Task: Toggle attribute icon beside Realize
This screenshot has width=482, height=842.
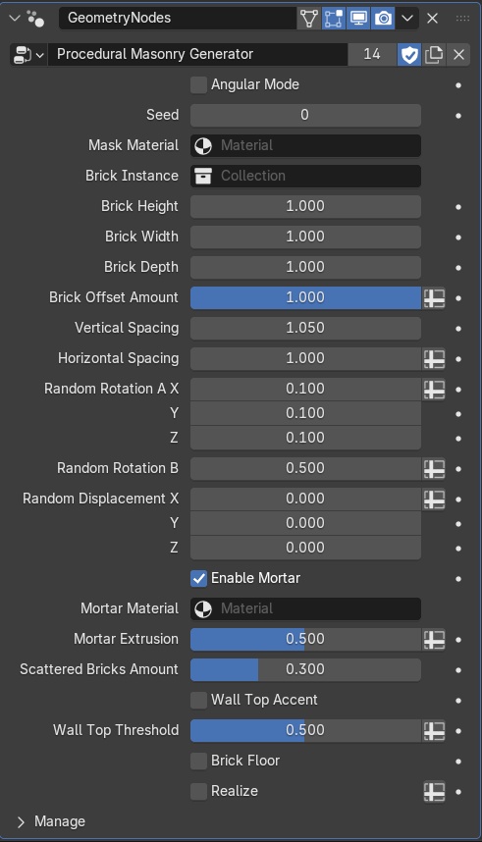Action: point(434,792)
